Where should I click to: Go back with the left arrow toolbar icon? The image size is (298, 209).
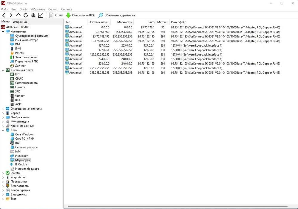(4, 15)
